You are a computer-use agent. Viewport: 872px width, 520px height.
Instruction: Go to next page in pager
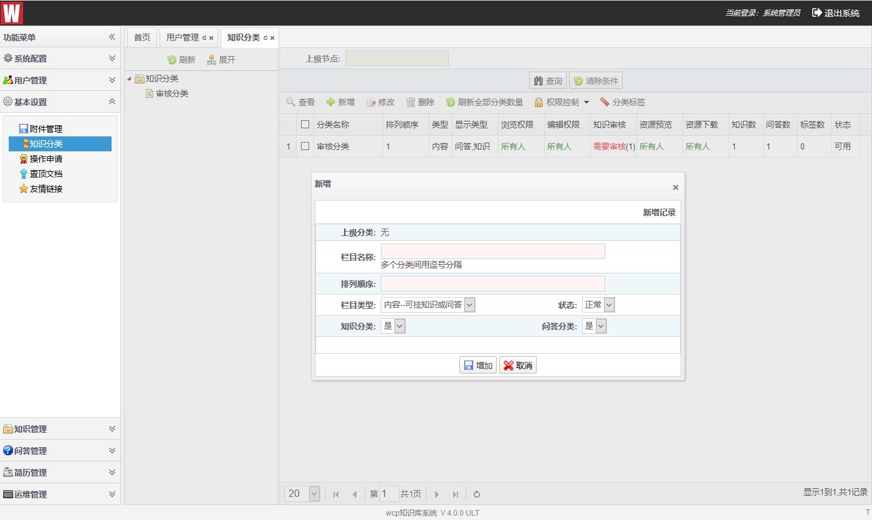pyautogui.click(x=437, y=494)
